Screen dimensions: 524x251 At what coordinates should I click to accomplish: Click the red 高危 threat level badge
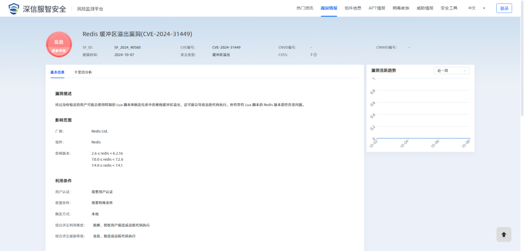[59, 45]
